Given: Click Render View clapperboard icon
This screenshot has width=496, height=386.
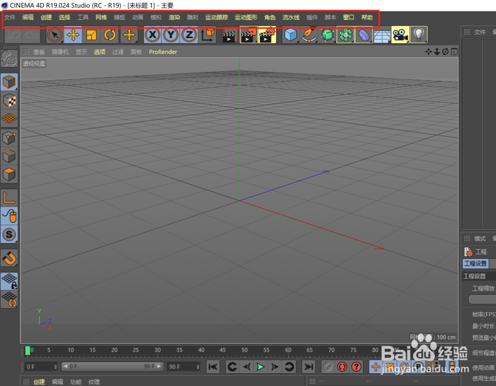Looking at the screenshot, I should 230,35.
